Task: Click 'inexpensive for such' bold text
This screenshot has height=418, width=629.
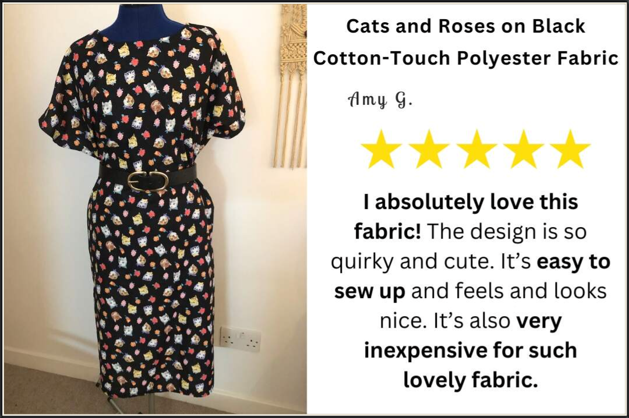Action: (x=471, y=350)
